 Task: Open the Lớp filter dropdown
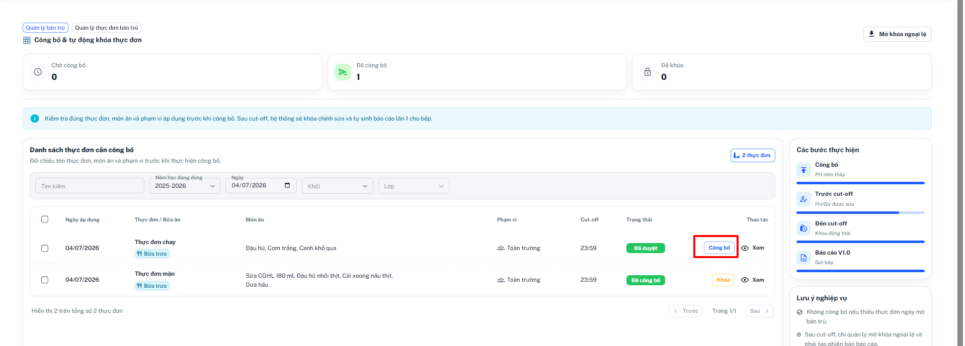click(414, 186)
